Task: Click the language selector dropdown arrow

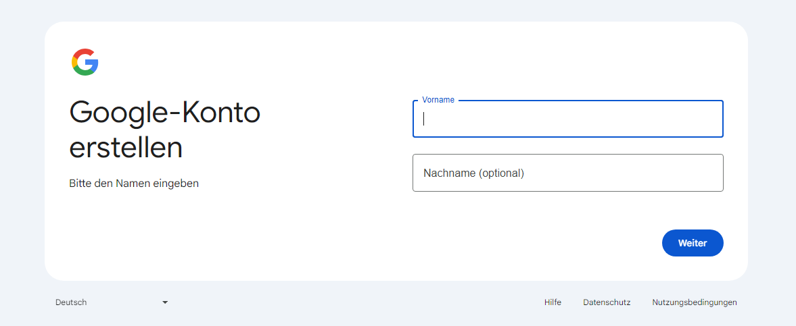Action: [x=165, y=302]
